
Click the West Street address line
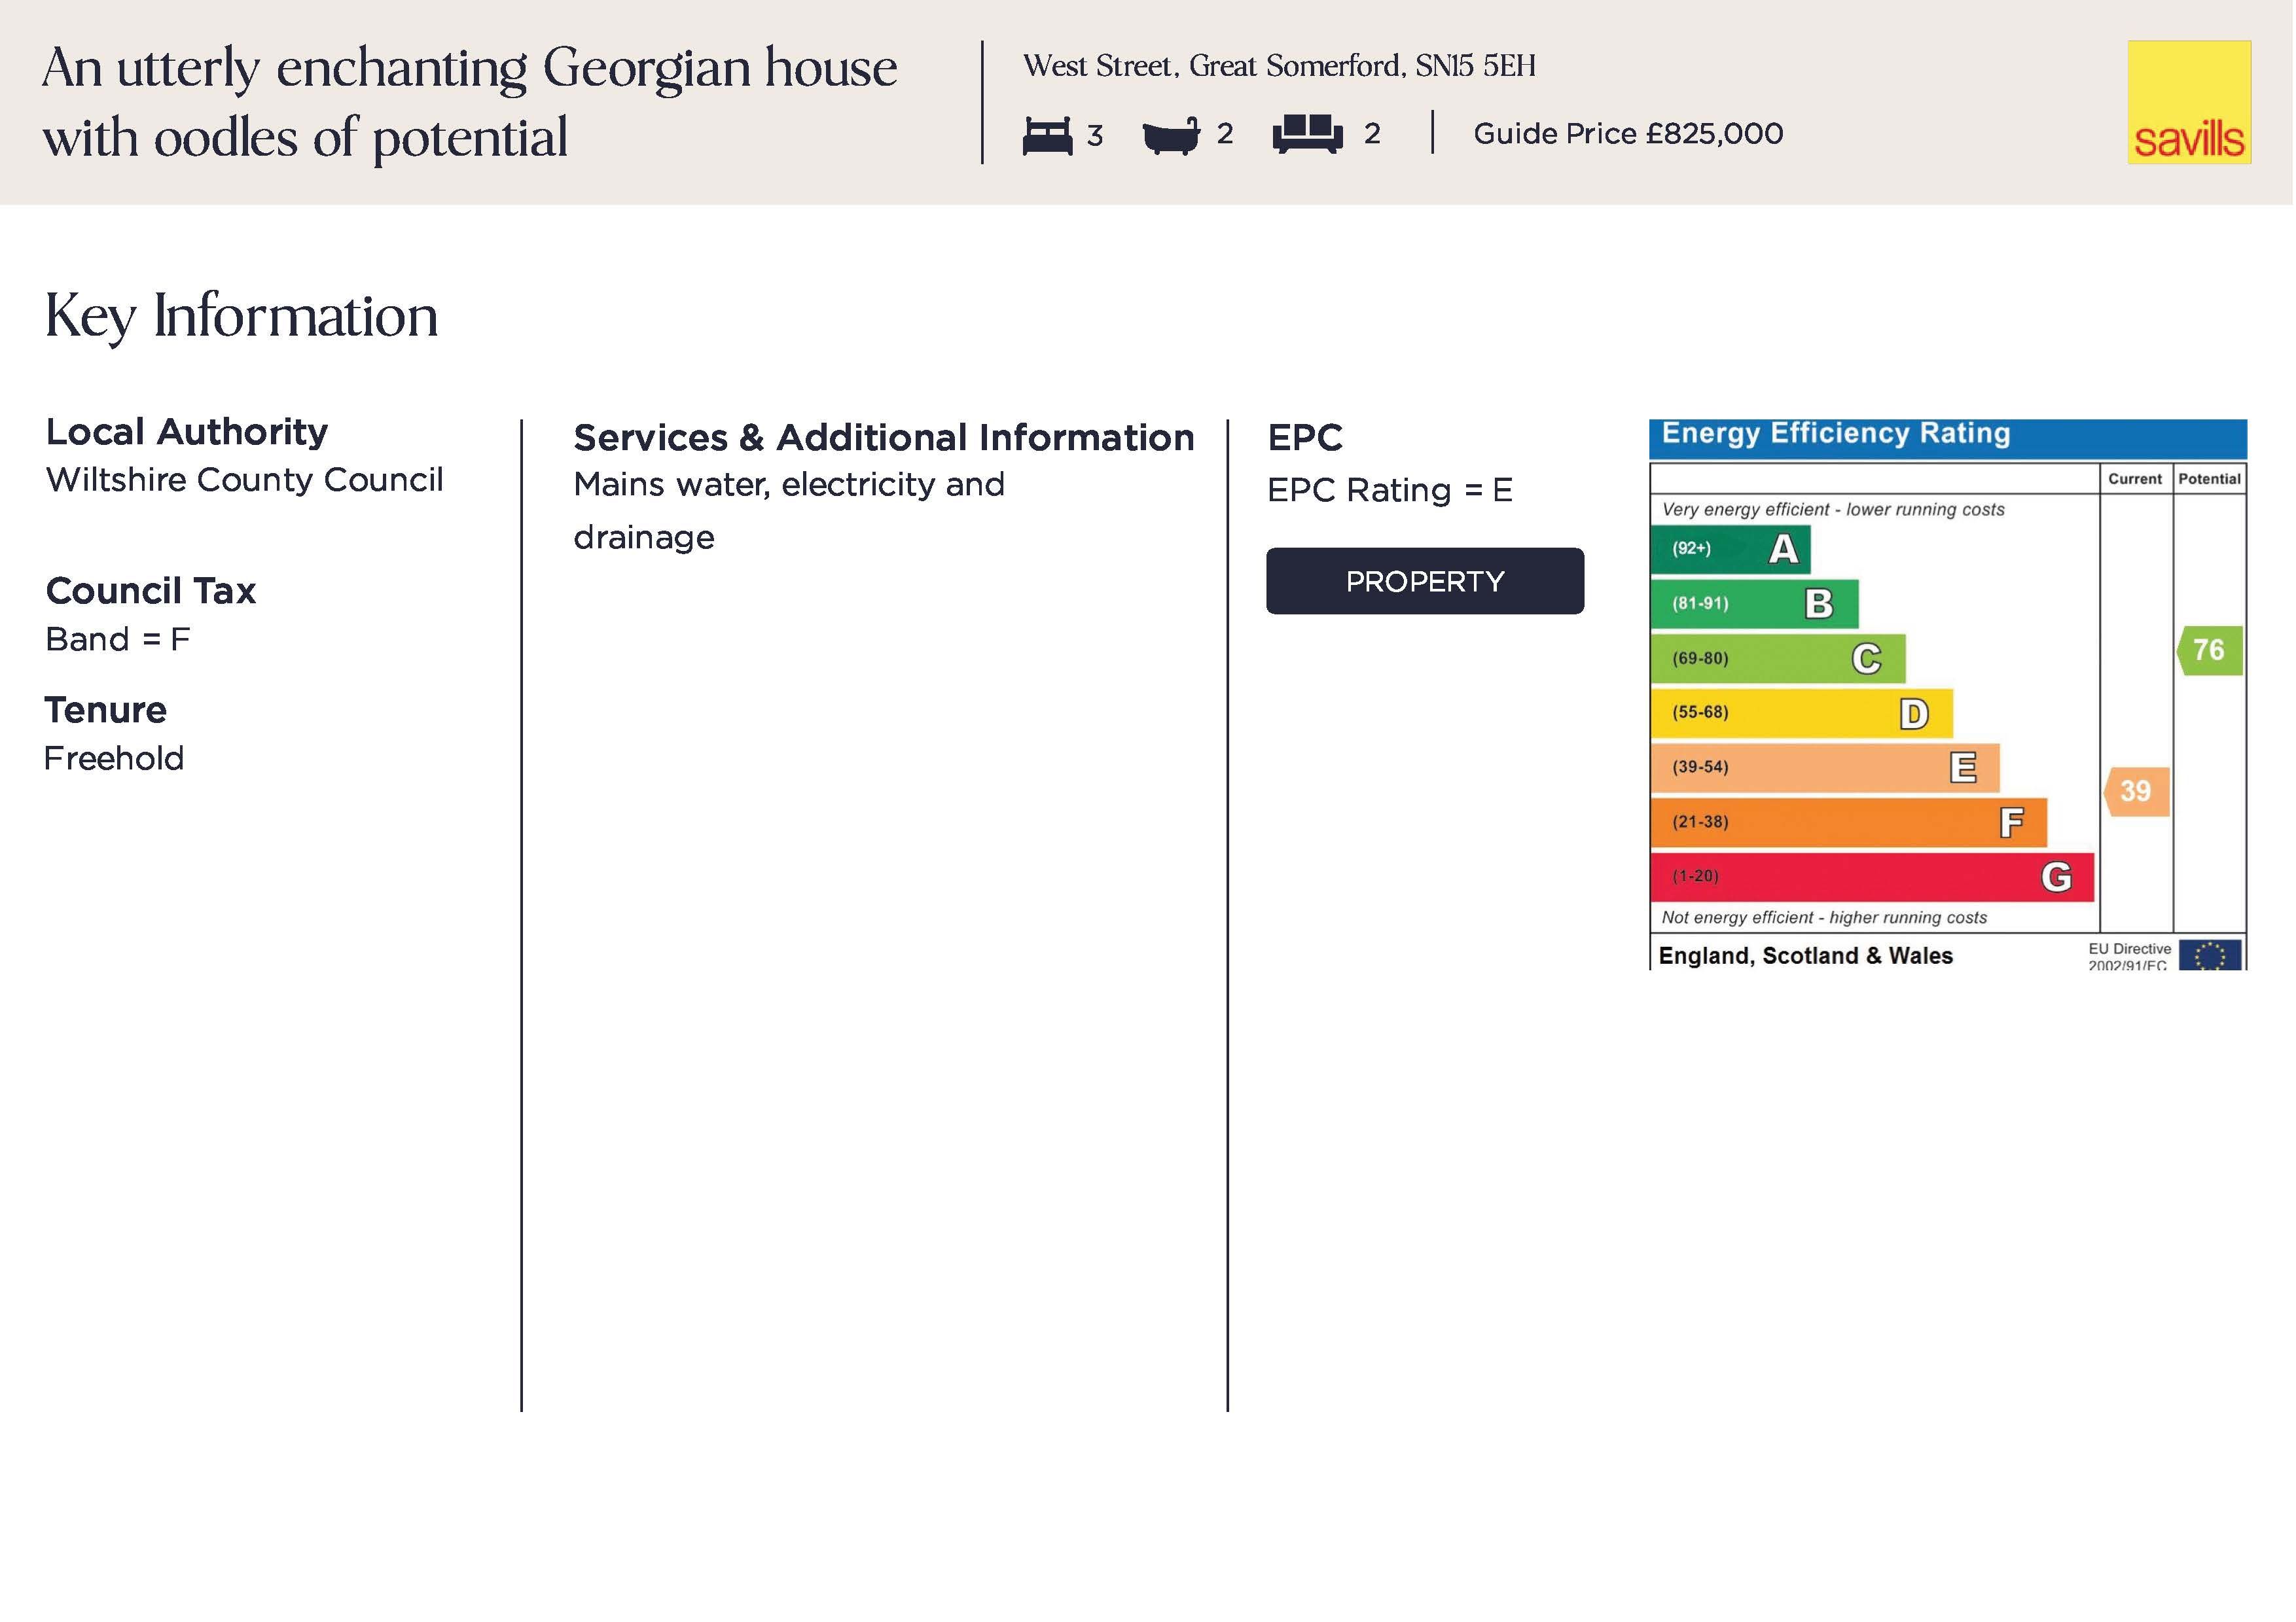pos(1281,66)
